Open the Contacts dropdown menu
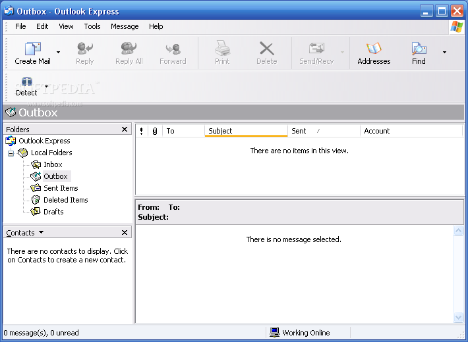The width and height of the screenshot is (468, 342). [x=41, y=232]
